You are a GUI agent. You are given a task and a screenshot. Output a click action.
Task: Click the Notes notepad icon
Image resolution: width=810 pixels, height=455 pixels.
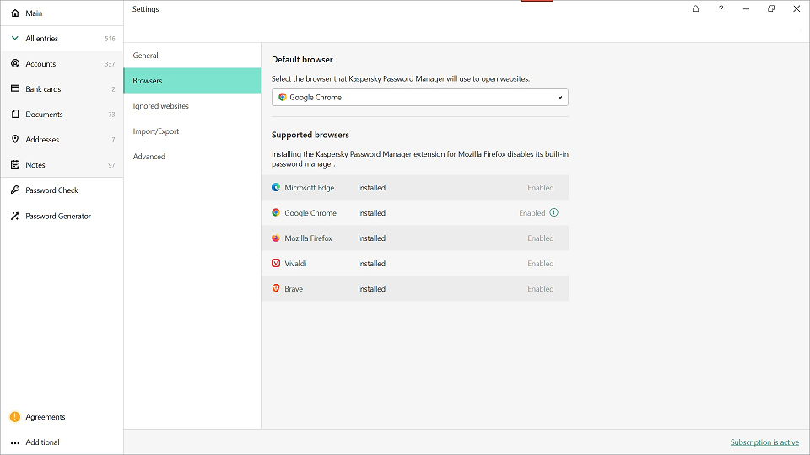point(15,164)
